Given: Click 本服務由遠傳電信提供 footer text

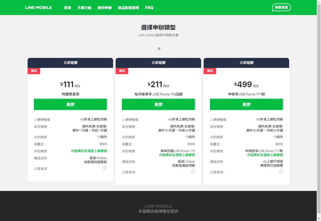Looking at the screenshot, I should point(158,211).
